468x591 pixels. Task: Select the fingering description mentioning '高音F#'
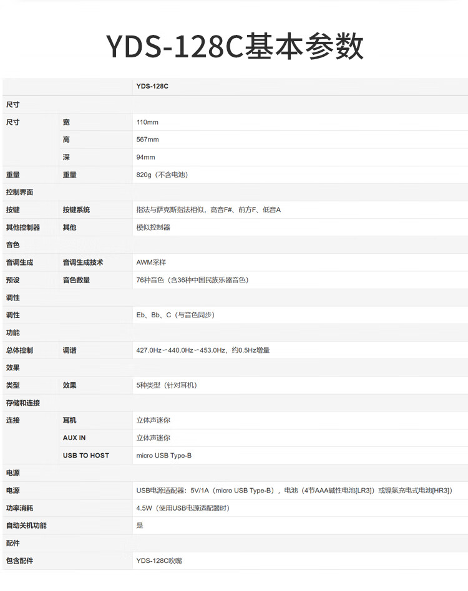(208, 209)
